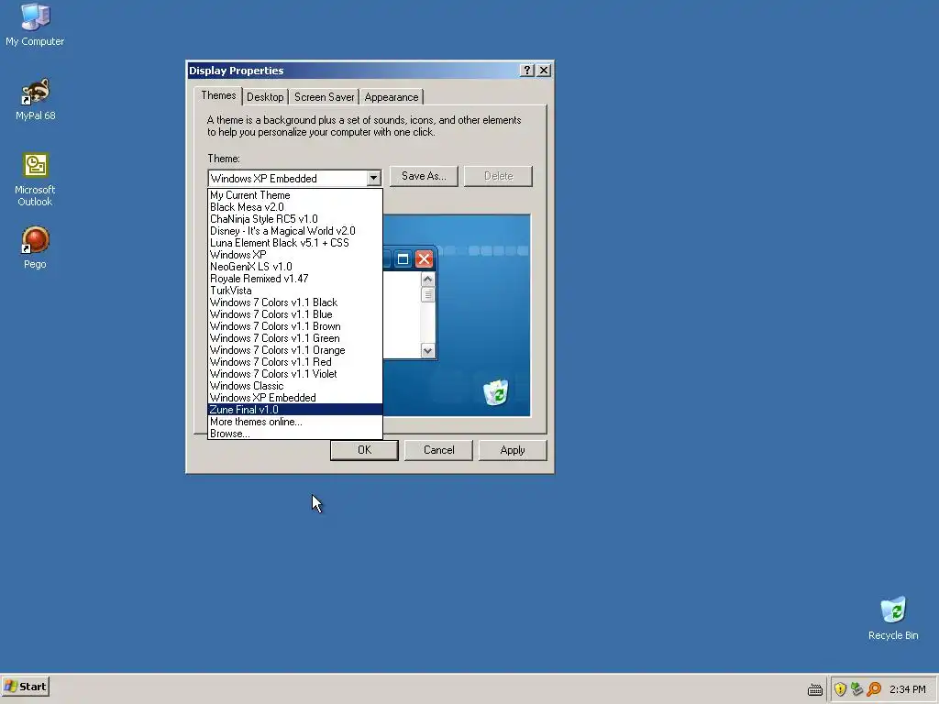Select Windows XP Embedded in list

click(294, 398)
